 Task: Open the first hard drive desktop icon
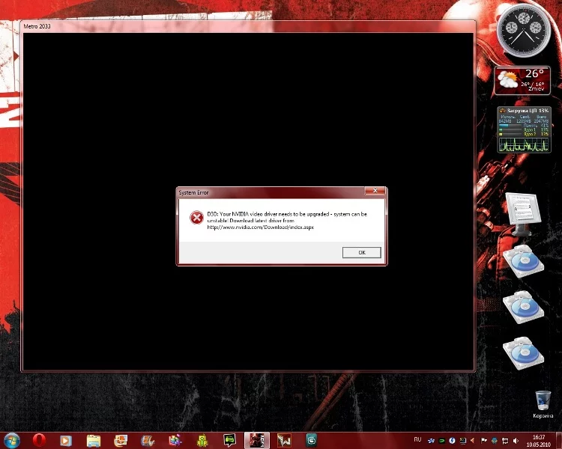click(x=523, y=261)
